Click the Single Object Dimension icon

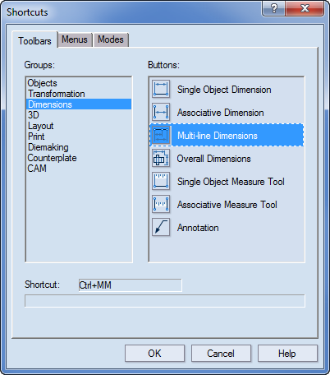point(161,89)
